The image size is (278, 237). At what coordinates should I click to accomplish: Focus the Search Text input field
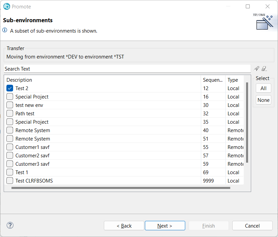pos(127,69)
